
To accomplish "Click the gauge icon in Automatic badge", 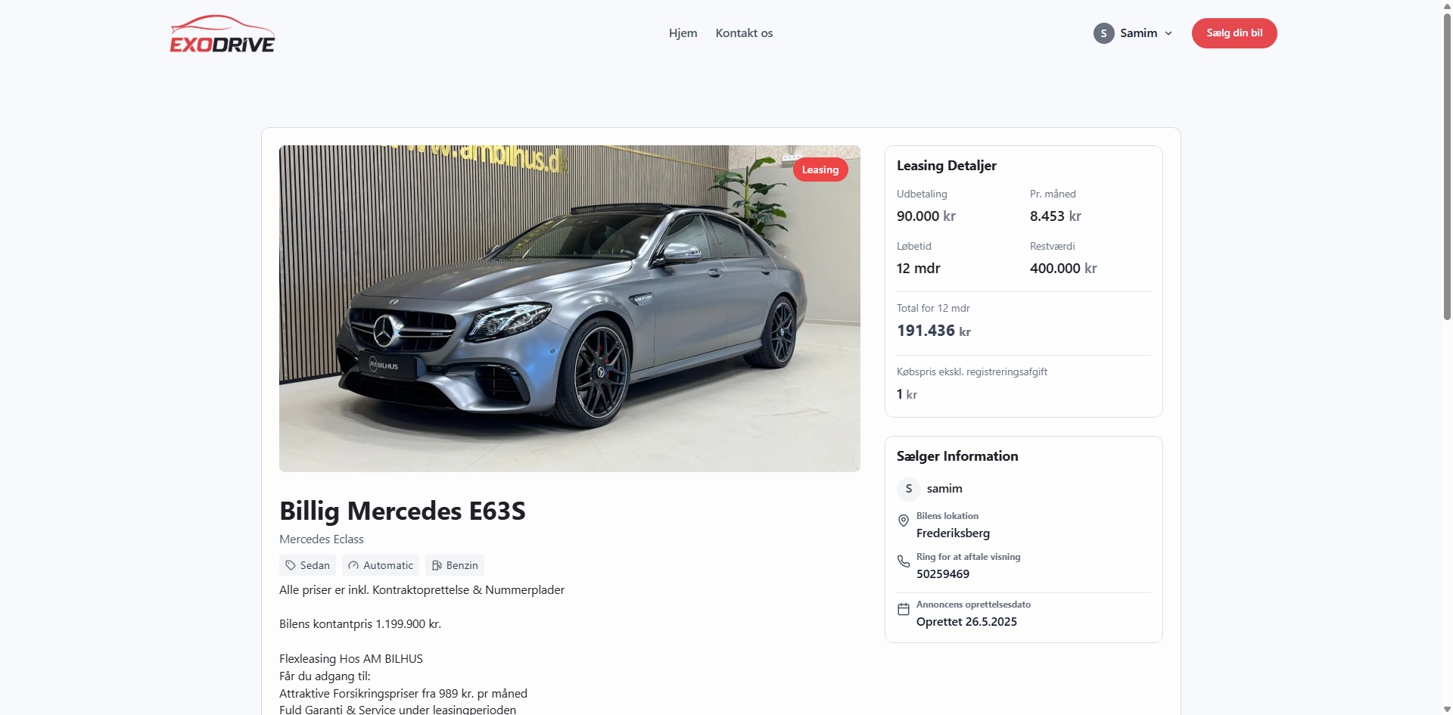I will 353,565.
